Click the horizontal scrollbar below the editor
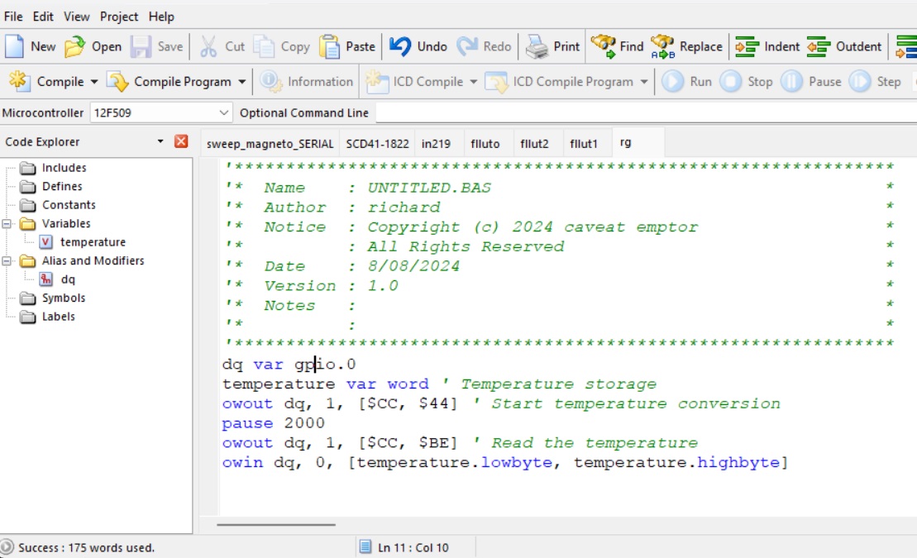Viewport: 917px width, 558px height. (x=276, y=524)
